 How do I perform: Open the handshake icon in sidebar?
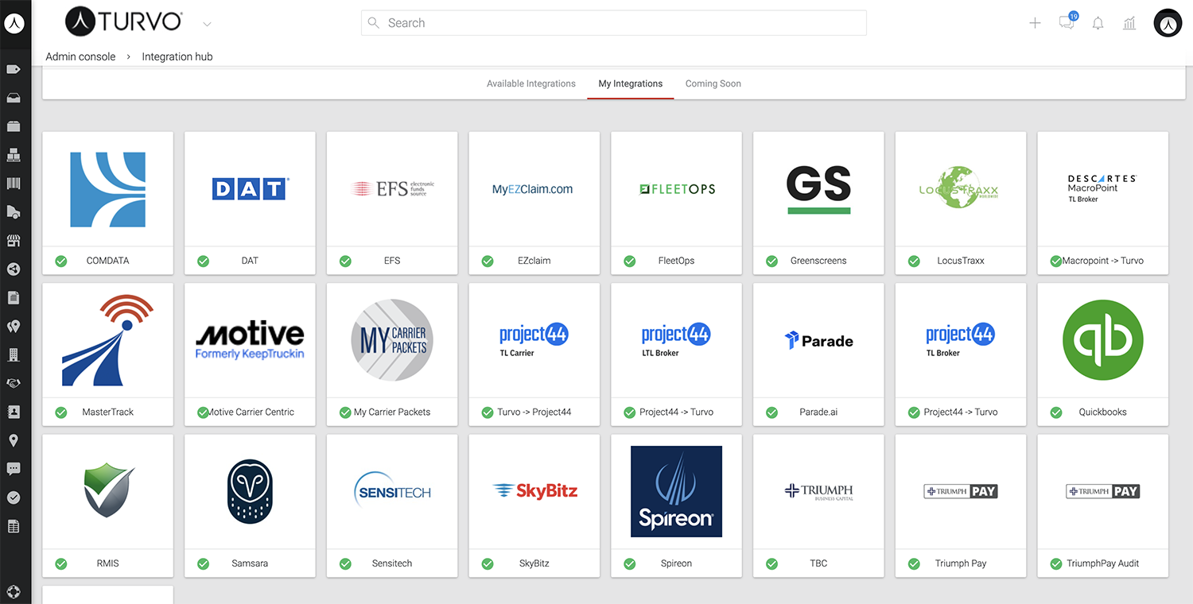14,383
